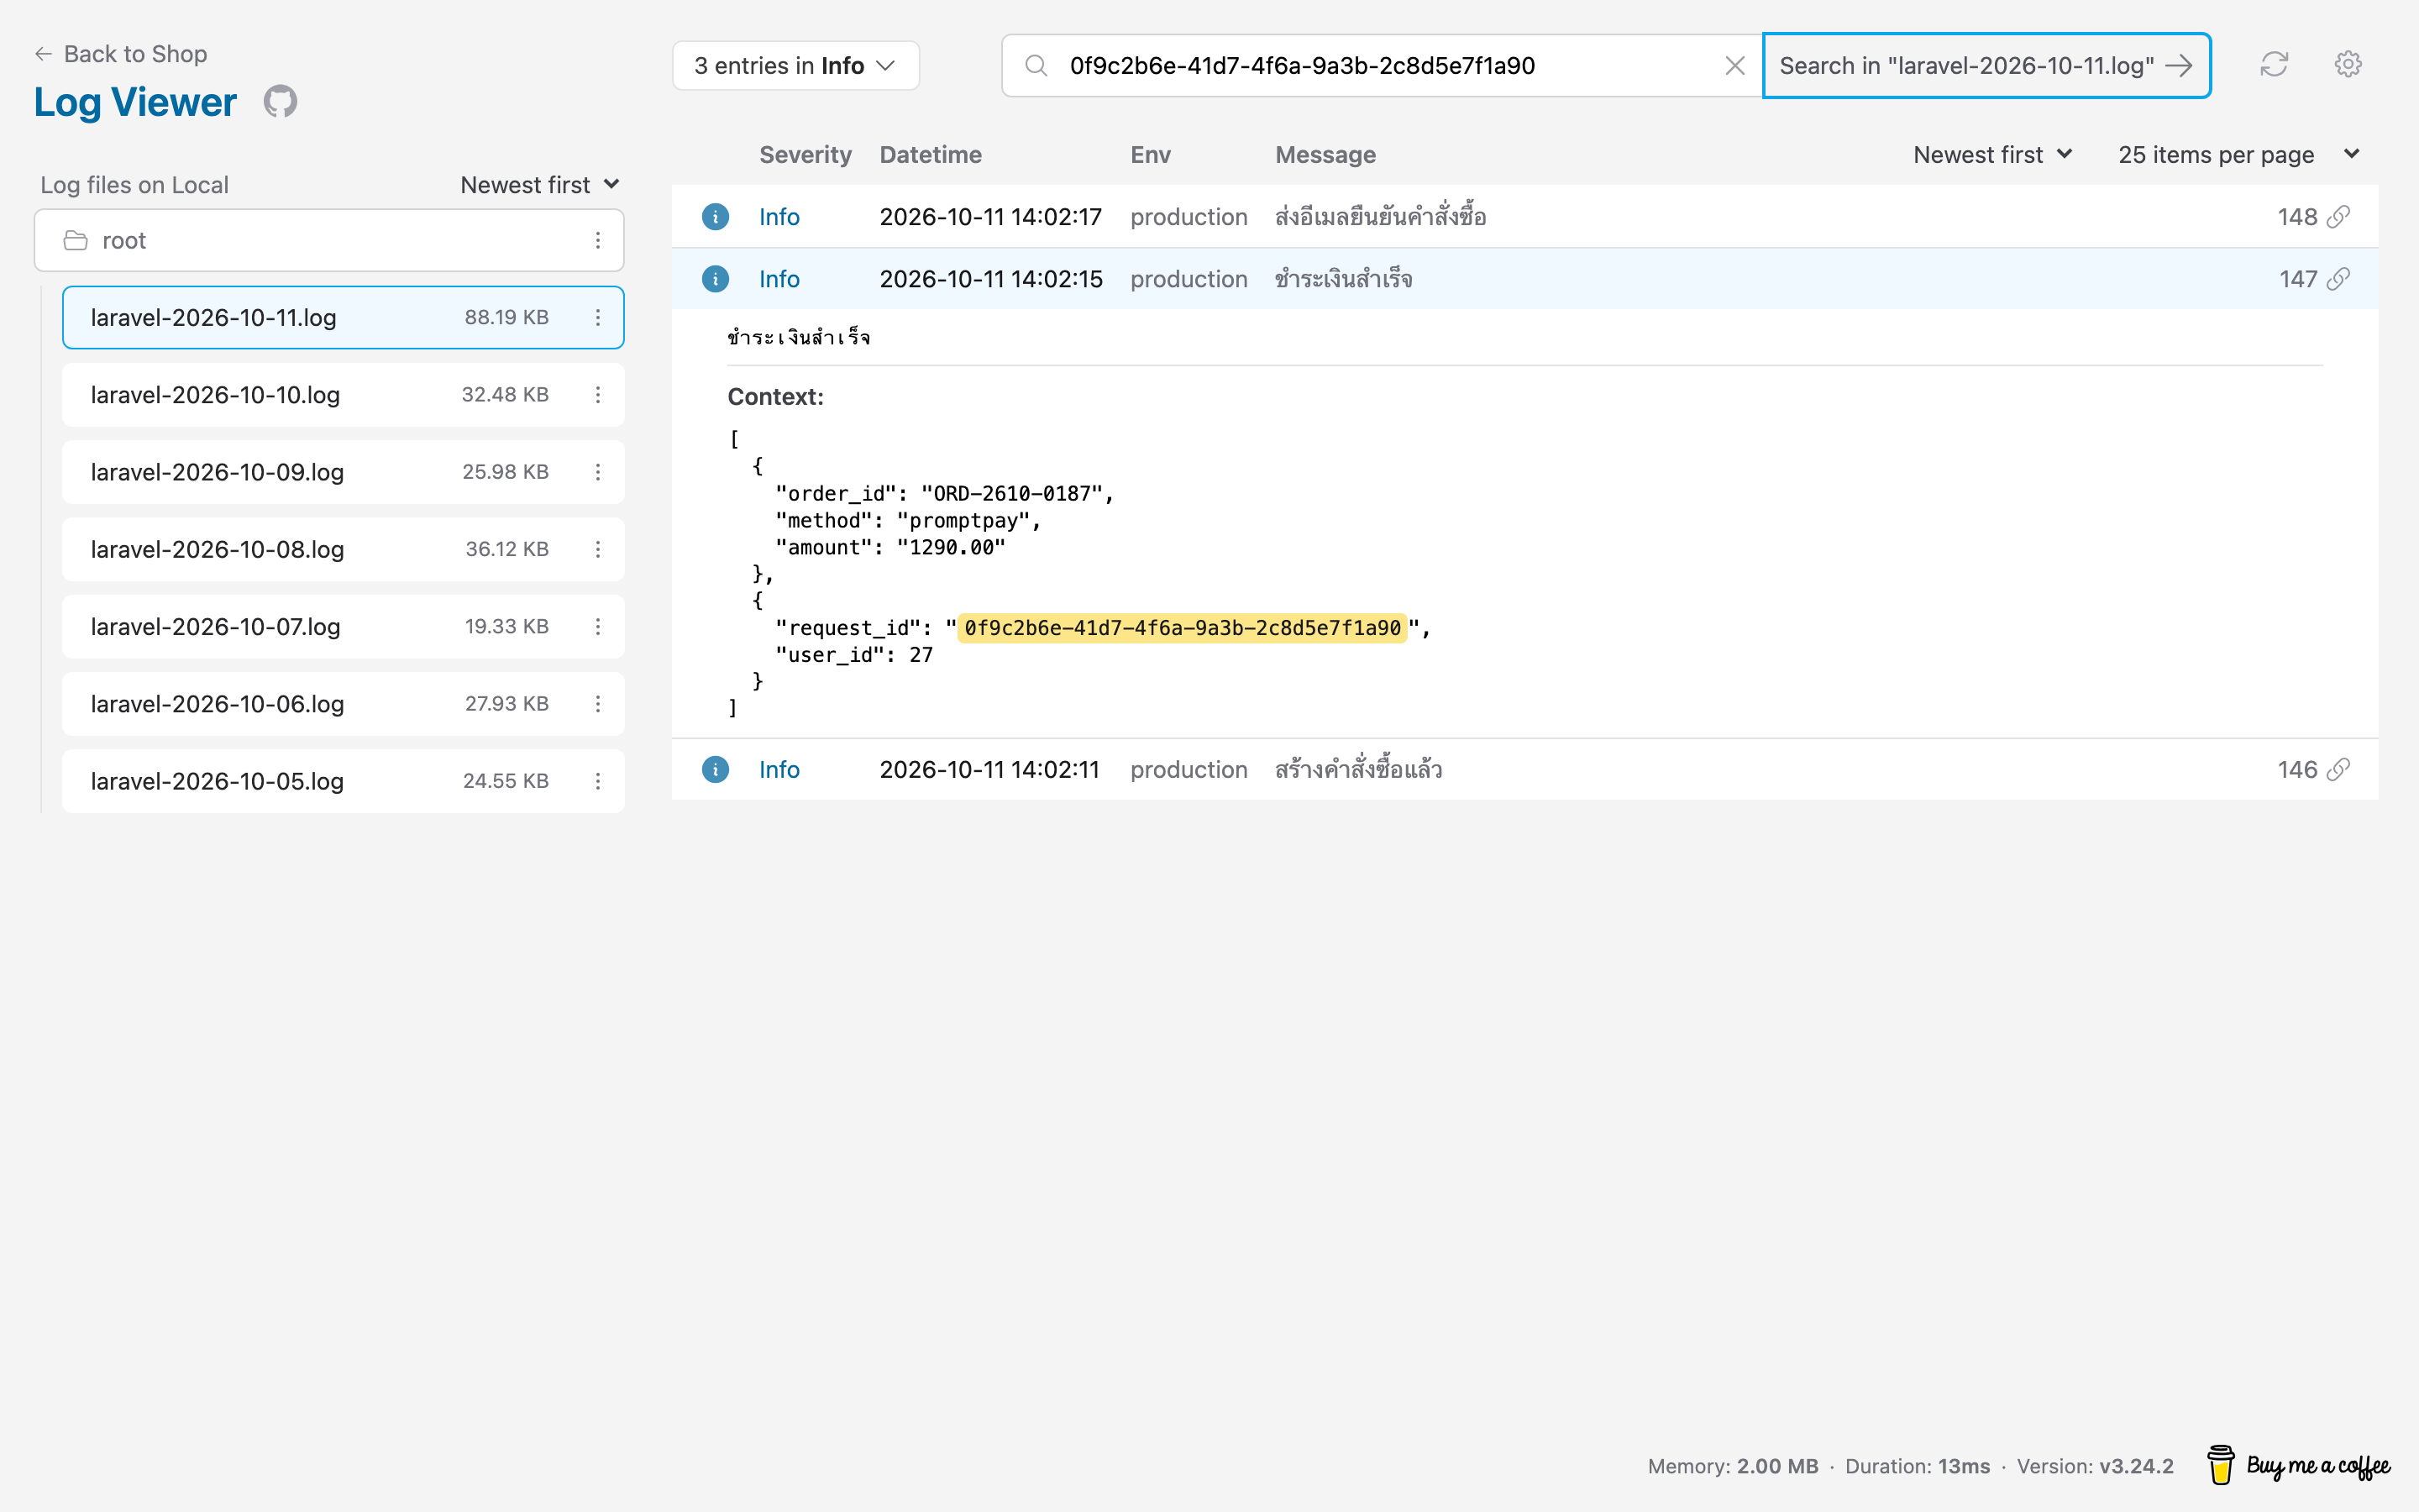The height and width of the screenshot is (1512, 2419).
Task: Open the settings gear icon
Action: [x=2347, y=65]
